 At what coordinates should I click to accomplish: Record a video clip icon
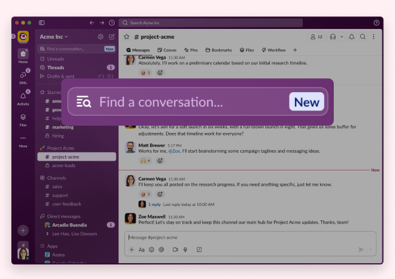(175, 249)
